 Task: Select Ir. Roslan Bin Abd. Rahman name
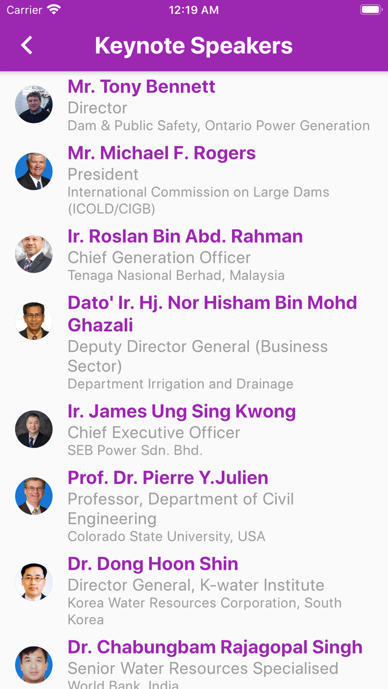tap(185, 236)
